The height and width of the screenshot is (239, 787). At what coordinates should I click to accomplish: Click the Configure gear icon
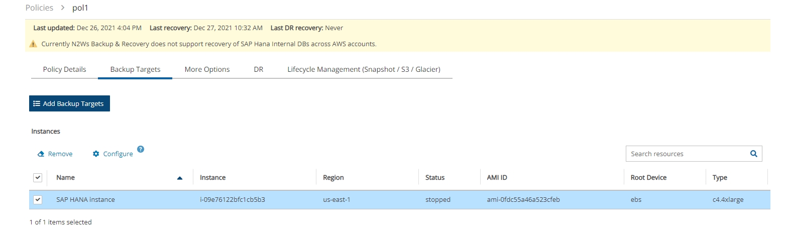(96, 154)
